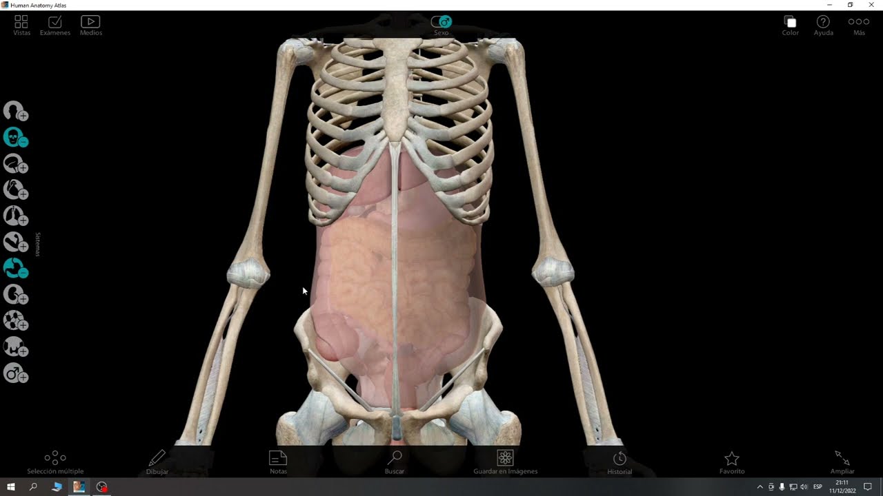
Task: Open the Notas tool
Action: click(x=278, y=462)
